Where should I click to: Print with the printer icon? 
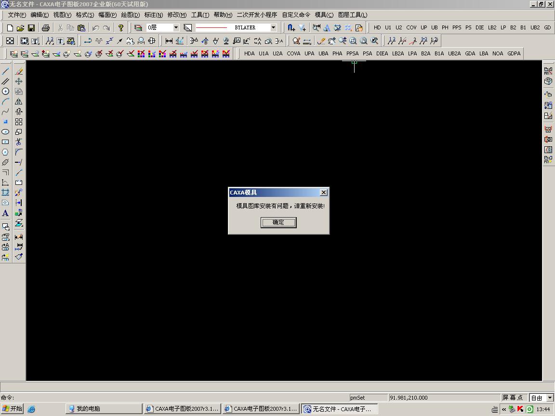[x=46, y=27]
